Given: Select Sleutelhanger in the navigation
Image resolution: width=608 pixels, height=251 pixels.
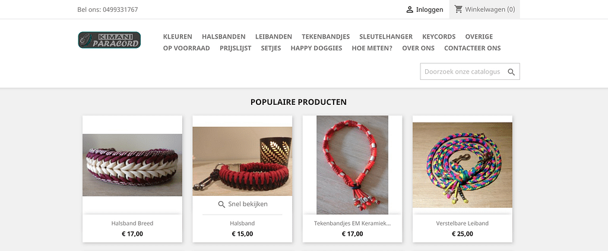Looking at the screenshot, I should [x=386, y=36].
